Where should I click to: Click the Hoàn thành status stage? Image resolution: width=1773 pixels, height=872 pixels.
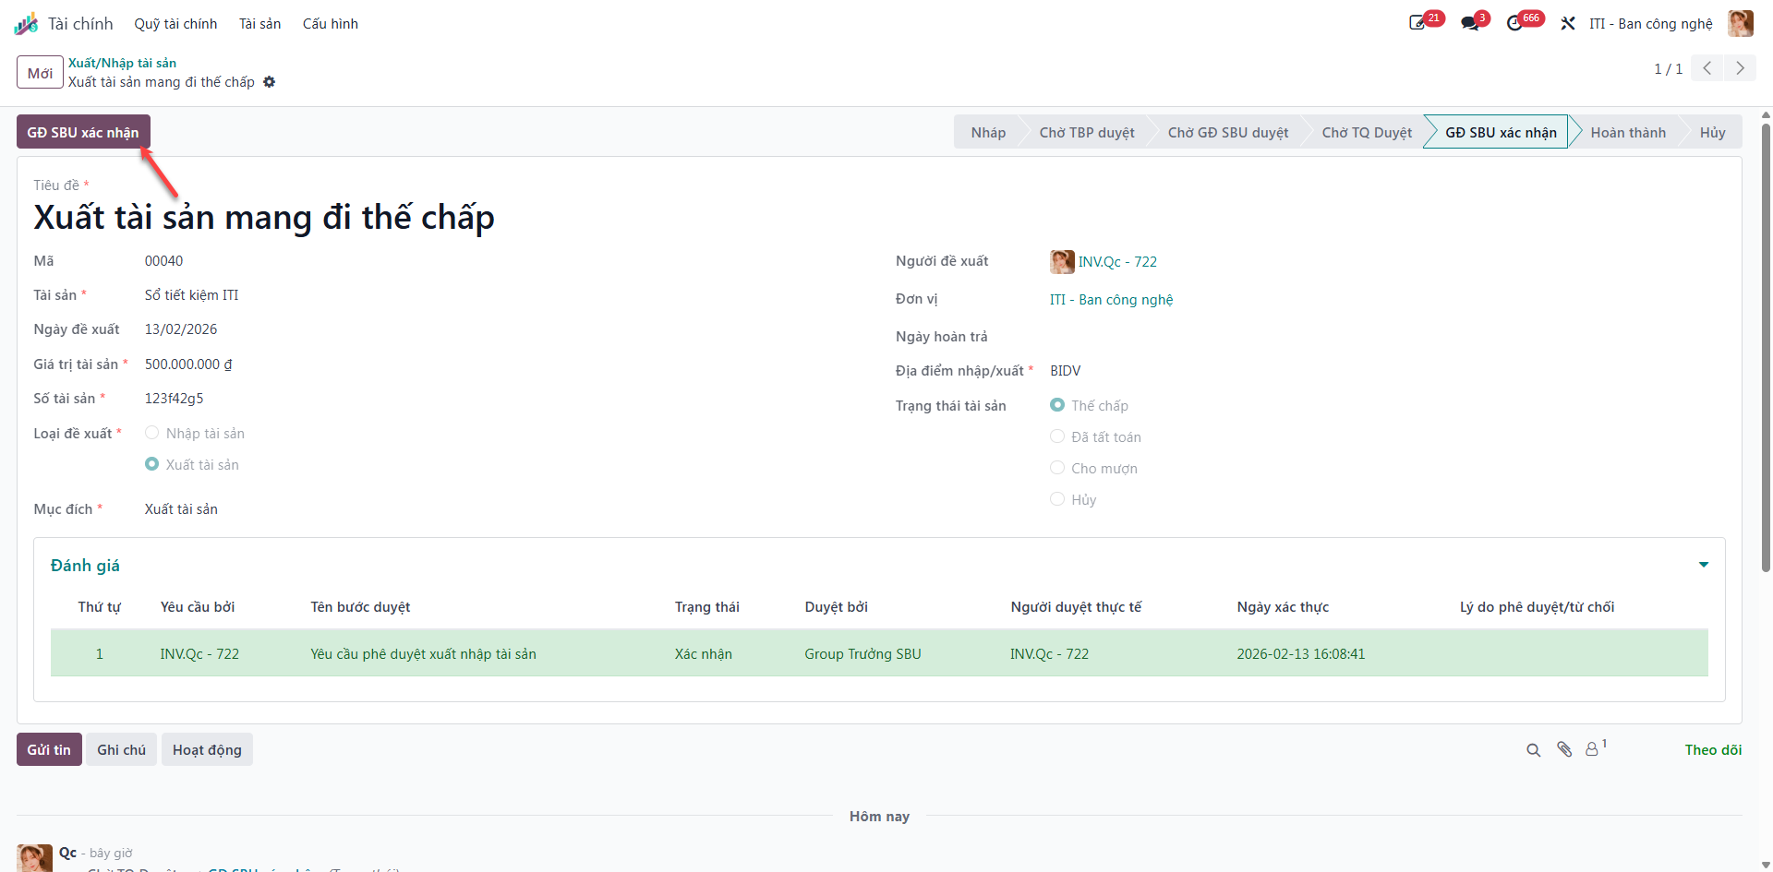[1628, 132]
